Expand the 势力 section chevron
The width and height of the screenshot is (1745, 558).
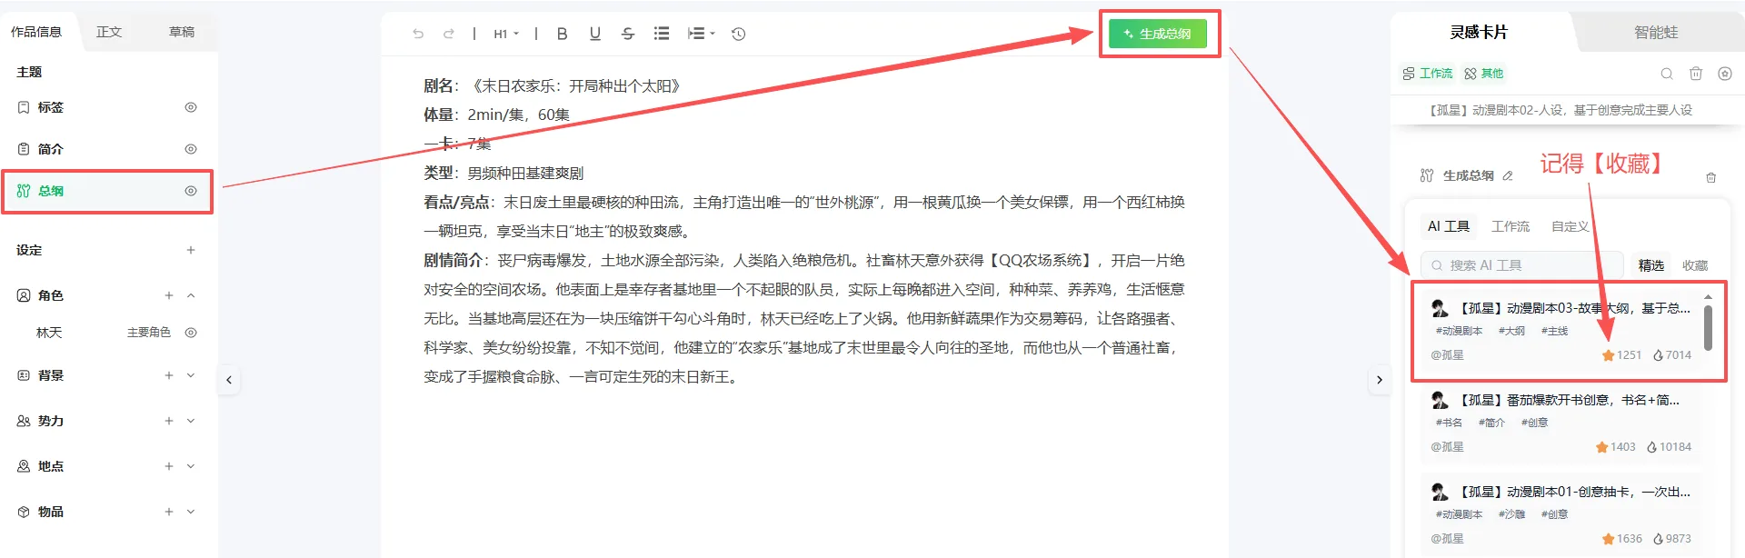coord(191,421)
